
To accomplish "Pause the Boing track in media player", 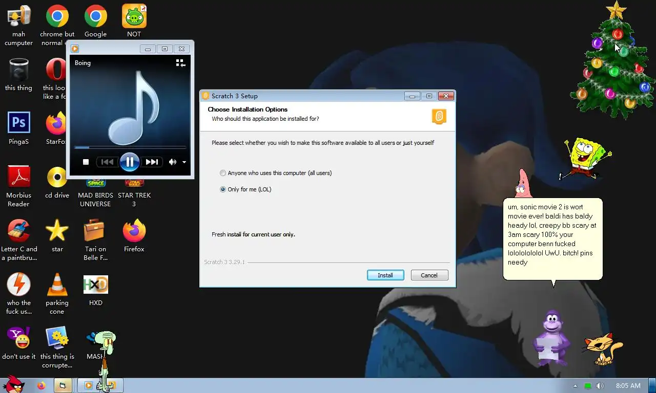I will [x=130, y=162].
